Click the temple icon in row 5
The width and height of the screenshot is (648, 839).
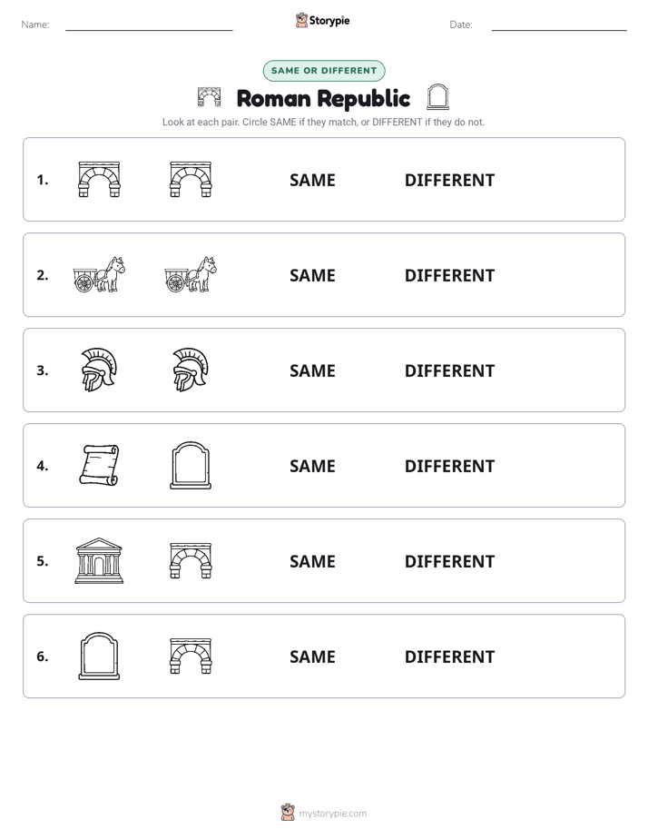pos(99,560)
